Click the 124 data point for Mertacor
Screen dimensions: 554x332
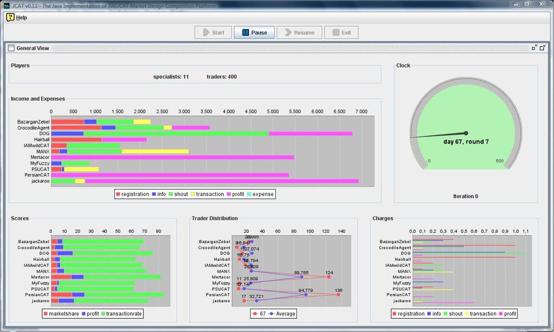pos(329,277)
